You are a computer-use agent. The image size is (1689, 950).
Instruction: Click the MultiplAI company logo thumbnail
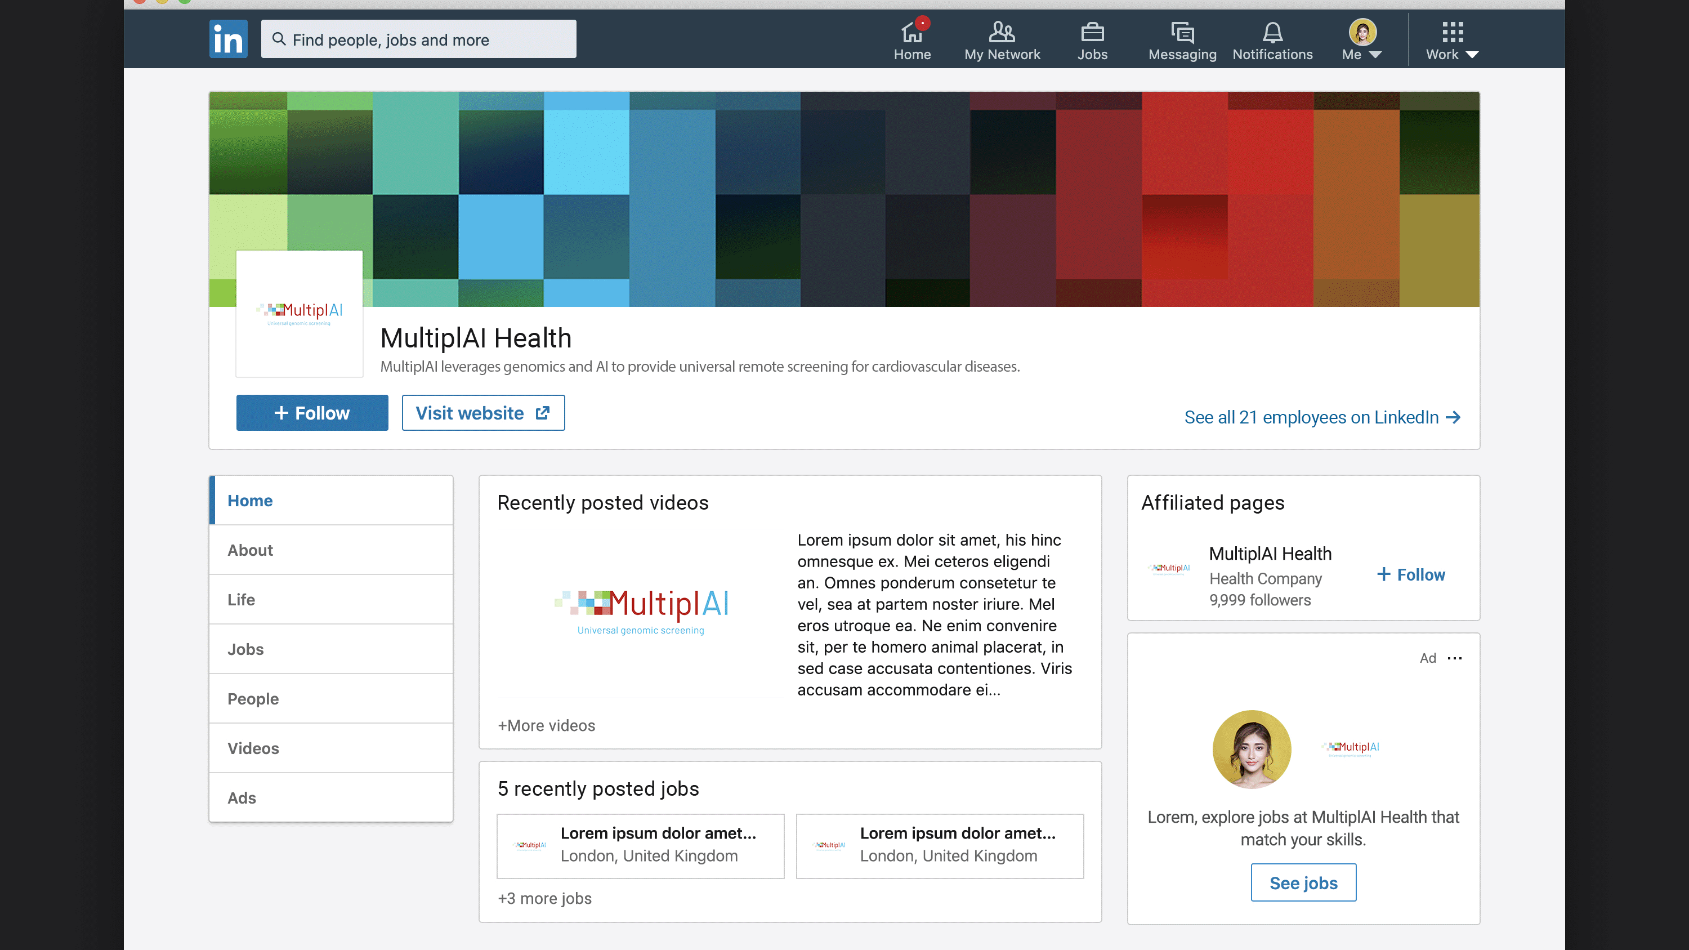coord(299,314)
